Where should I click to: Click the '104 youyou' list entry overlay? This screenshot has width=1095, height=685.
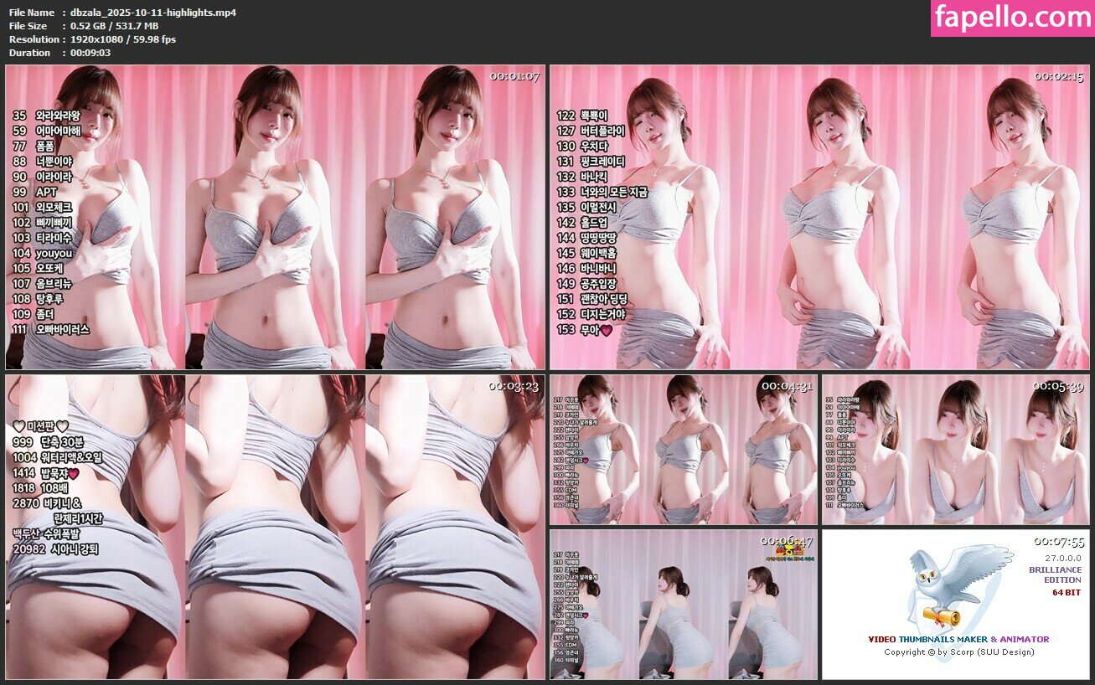point(42,253)
